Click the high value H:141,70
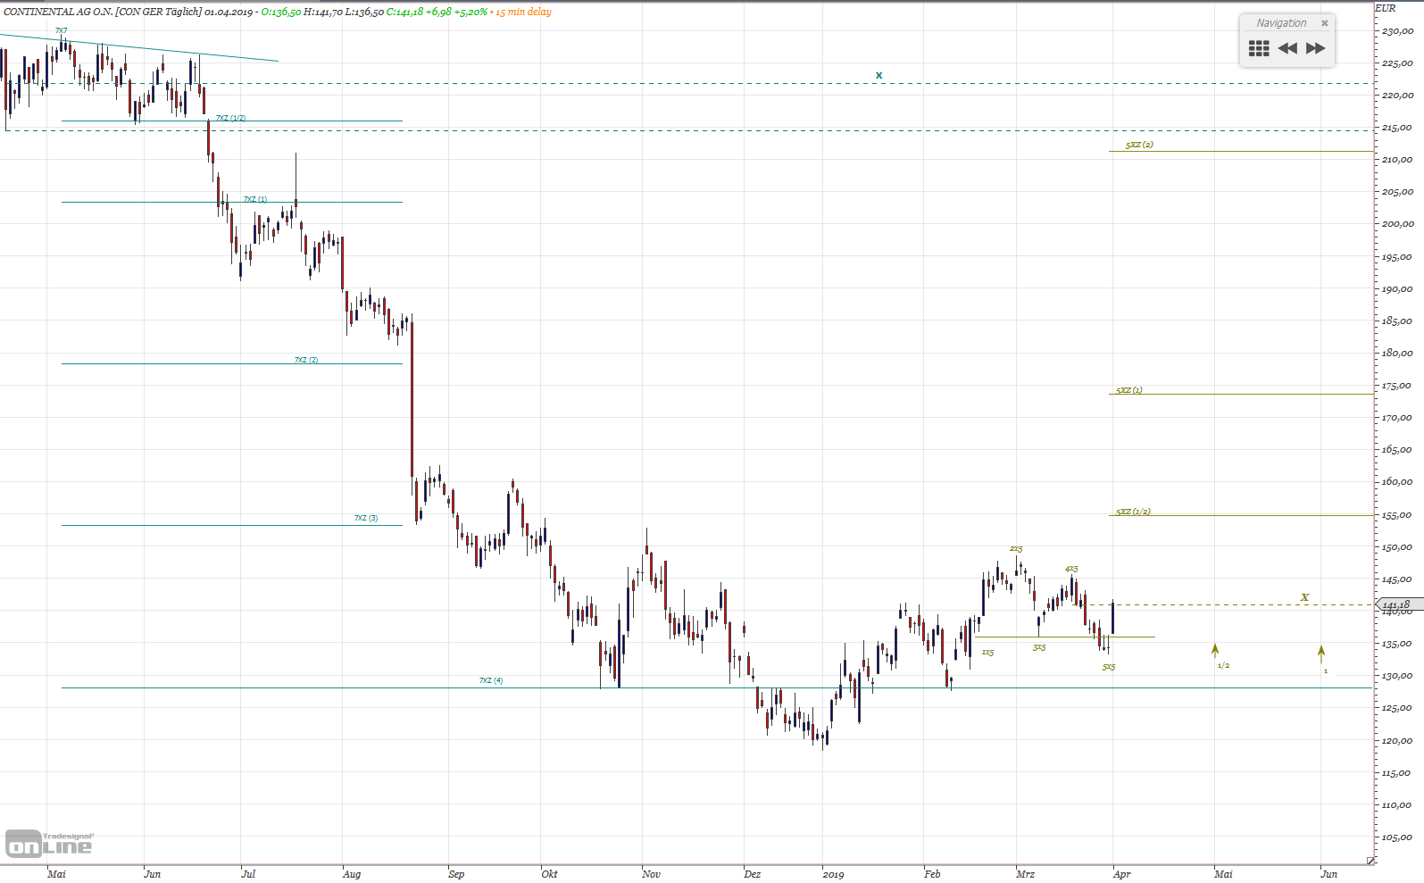1424x883 pixels. (323, 12)
